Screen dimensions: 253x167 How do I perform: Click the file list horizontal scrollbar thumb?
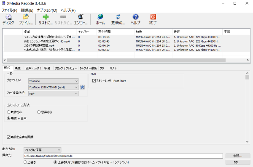(x=116, y=60)
